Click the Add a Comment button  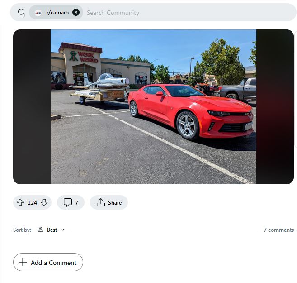point(48,263)
